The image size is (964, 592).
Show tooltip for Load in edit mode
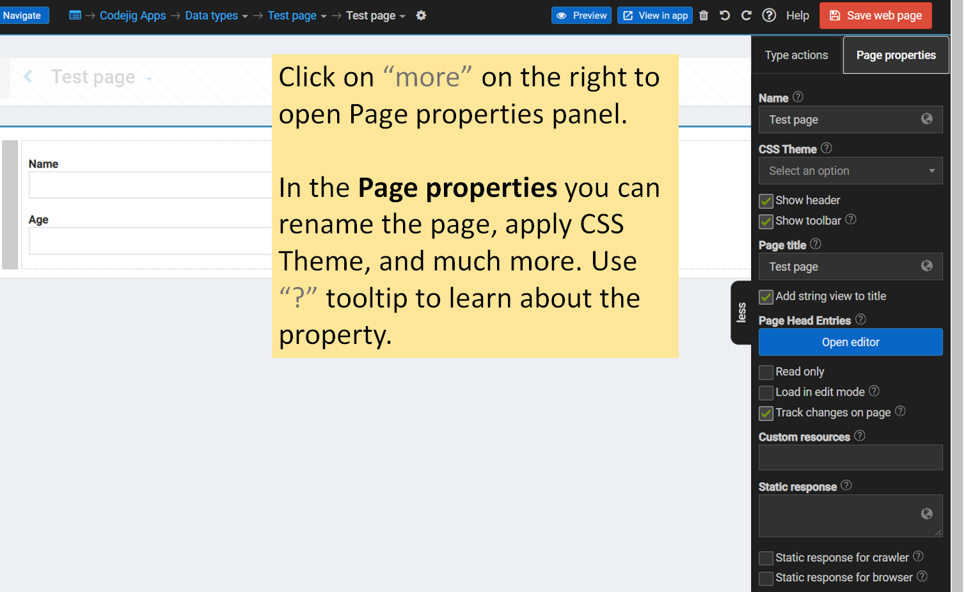click(874, 391)
